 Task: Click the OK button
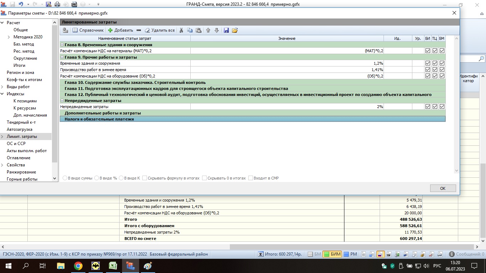pyautogui.click(x=443, y=188)
